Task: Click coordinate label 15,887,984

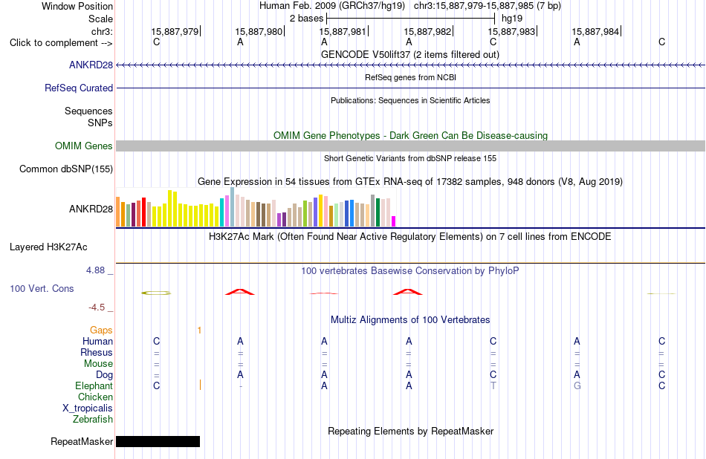Action: 595,31
